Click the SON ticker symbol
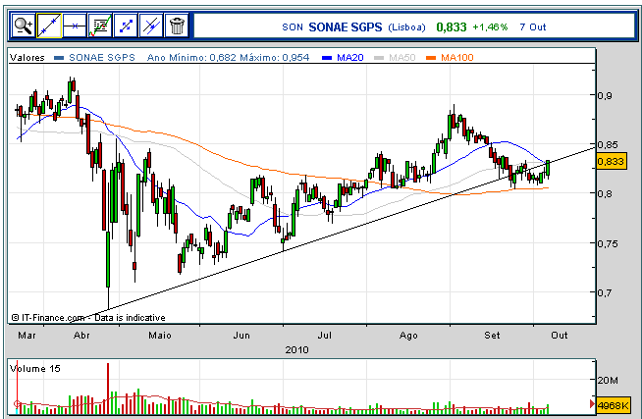This screenshot has width=642, height=419. (293, 27)
